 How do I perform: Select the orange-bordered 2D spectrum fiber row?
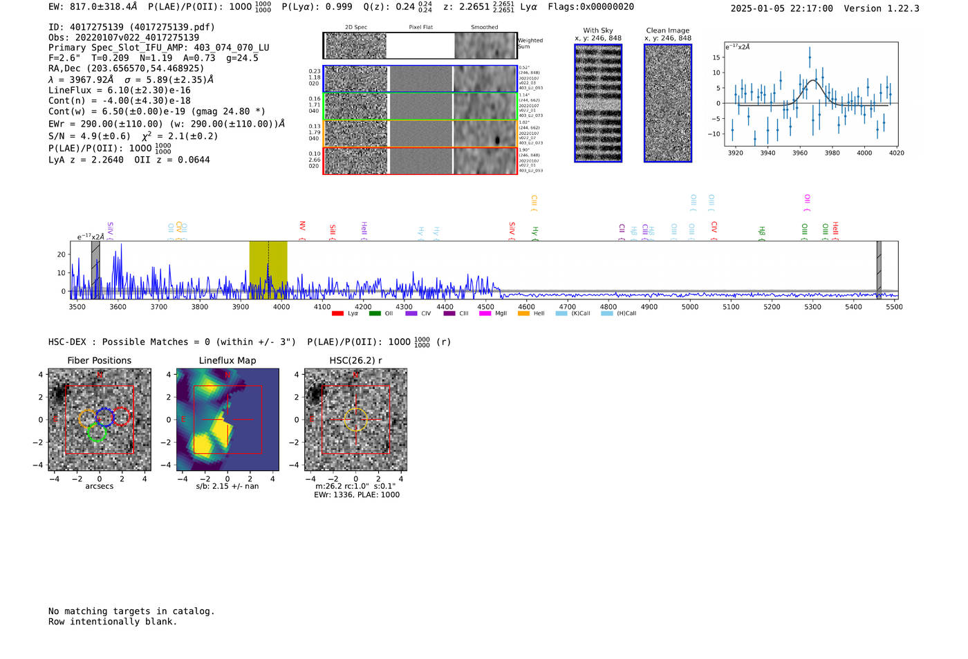pos(420,133)
